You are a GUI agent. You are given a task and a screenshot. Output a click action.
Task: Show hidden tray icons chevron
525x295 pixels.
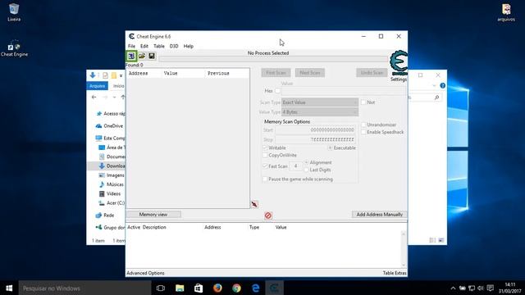(x=453, y=288)
